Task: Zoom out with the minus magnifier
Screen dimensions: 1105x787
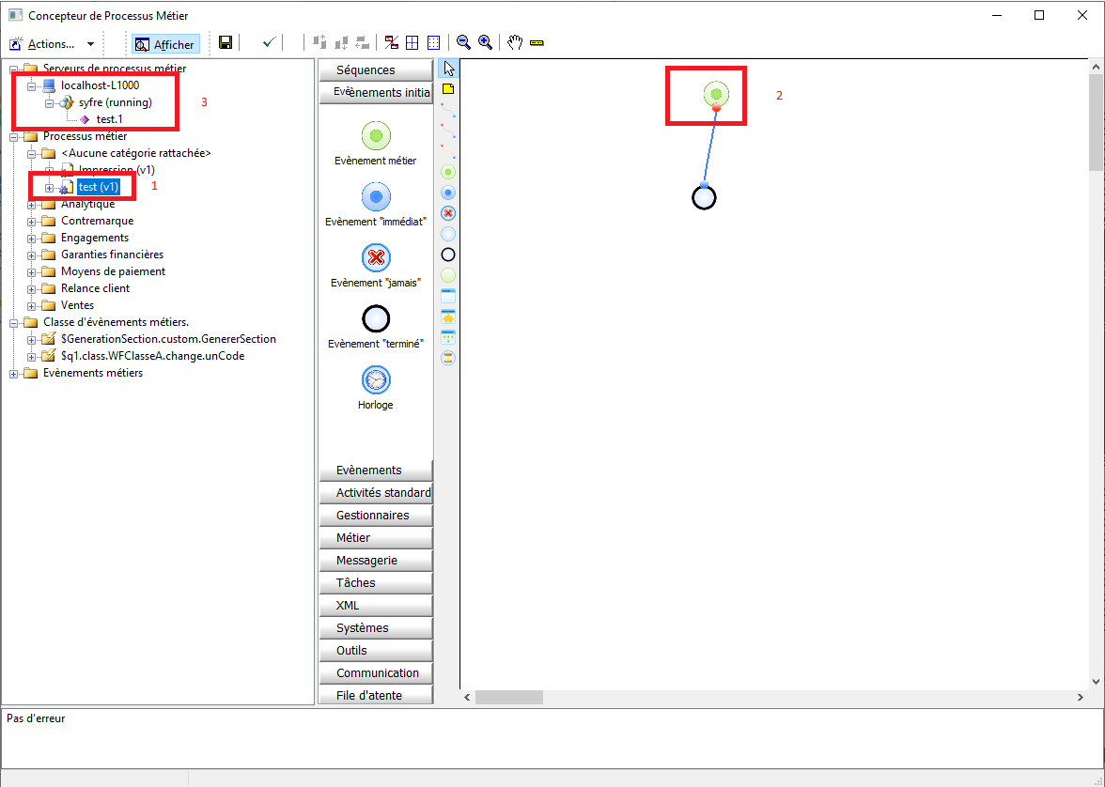Action: pyautogui.click(x=464, y=43)
